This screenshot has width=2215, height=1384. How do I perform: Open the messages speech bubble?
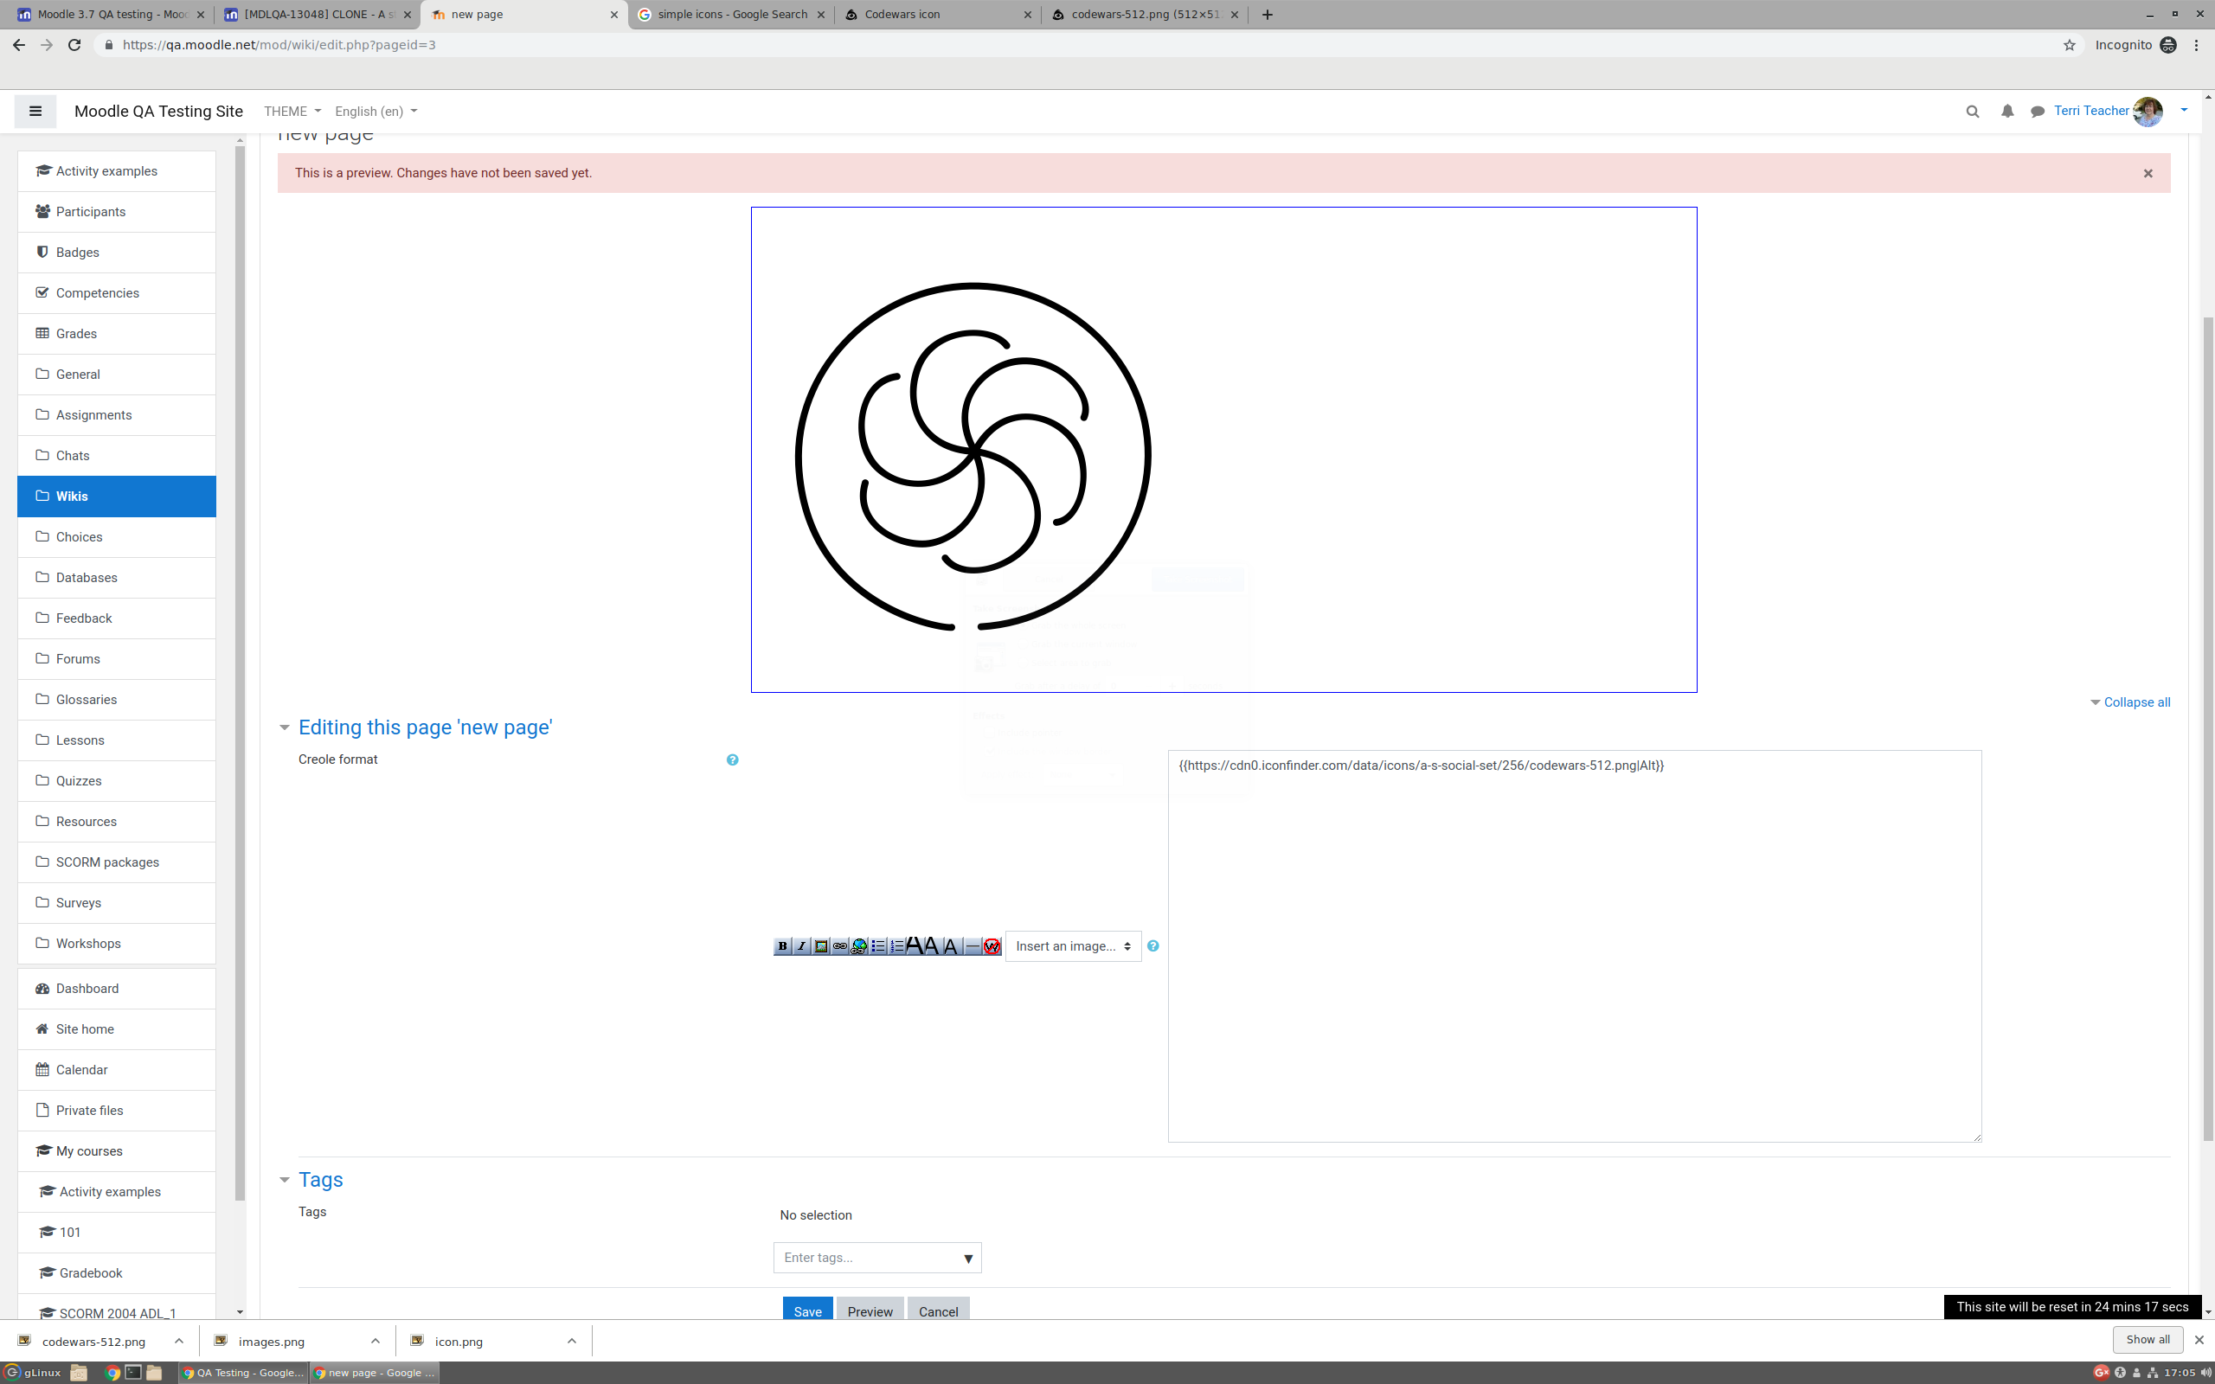[2038, 112]
